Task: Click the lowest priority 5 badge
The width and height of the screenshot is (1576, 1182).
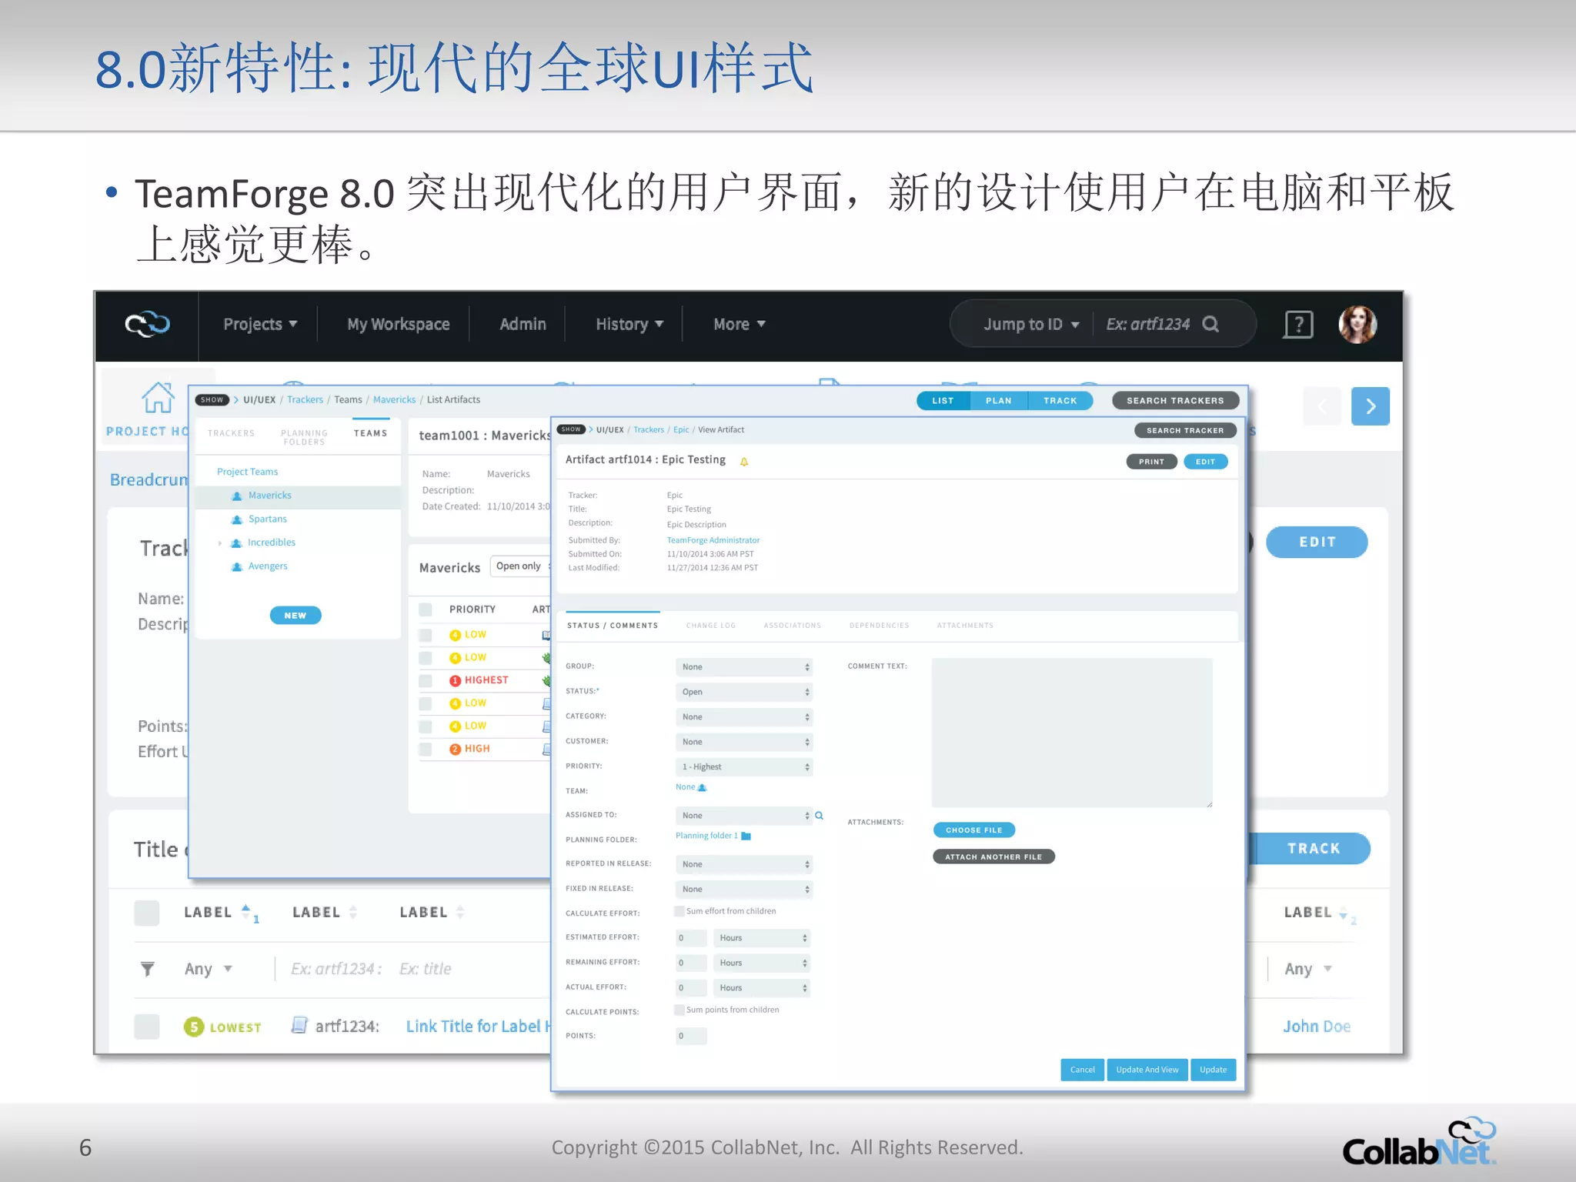Action: pos(194,1027)
